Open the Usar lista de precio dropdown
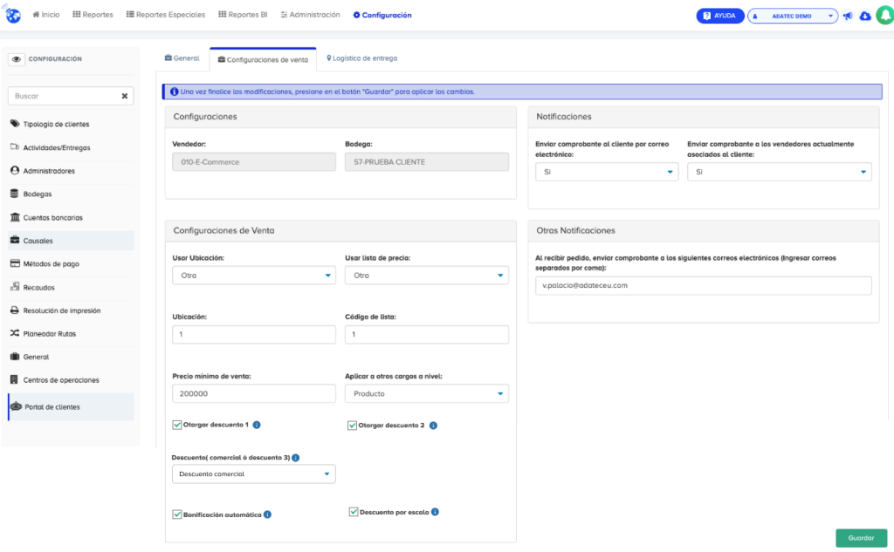This screenshot has width=894, height=552. [426, 276]
